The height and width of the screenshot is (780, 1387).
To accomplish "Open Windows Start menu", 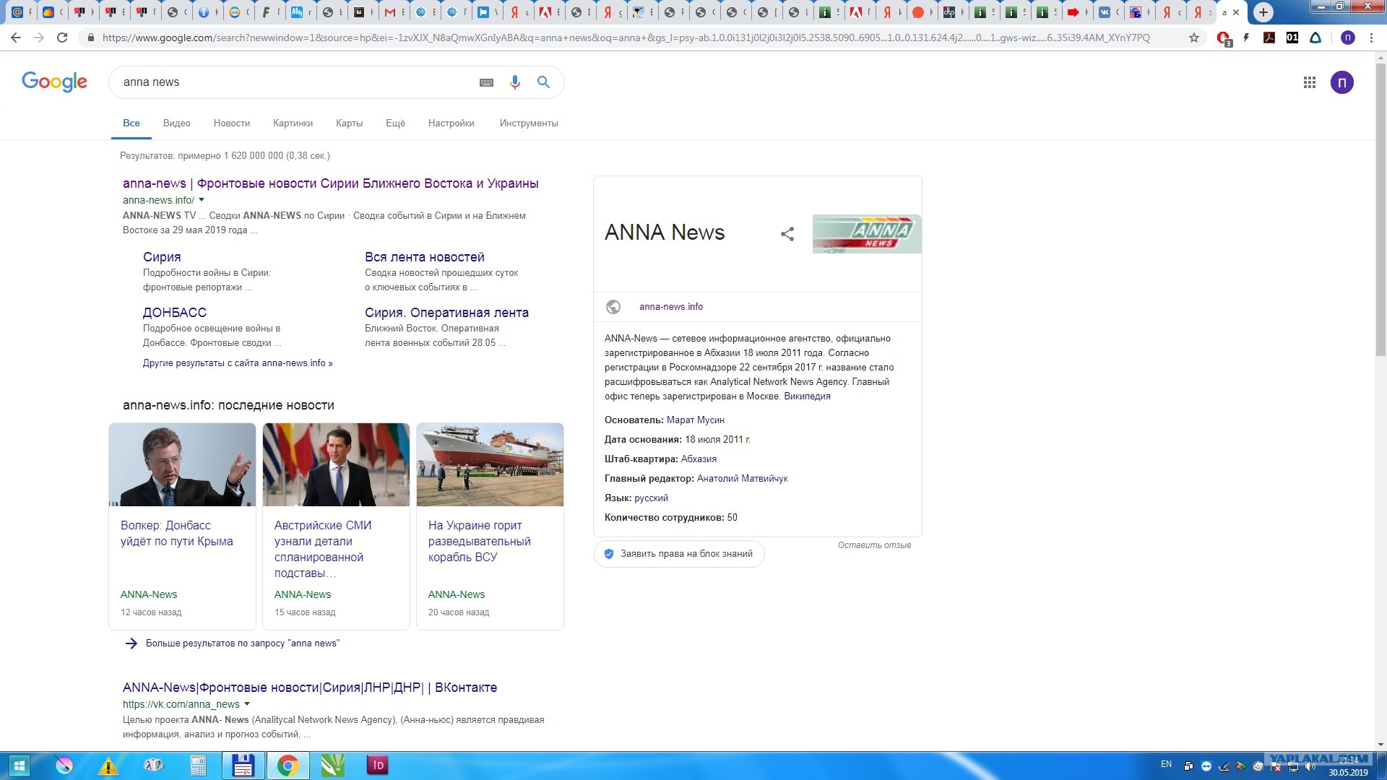I will 20,766.
